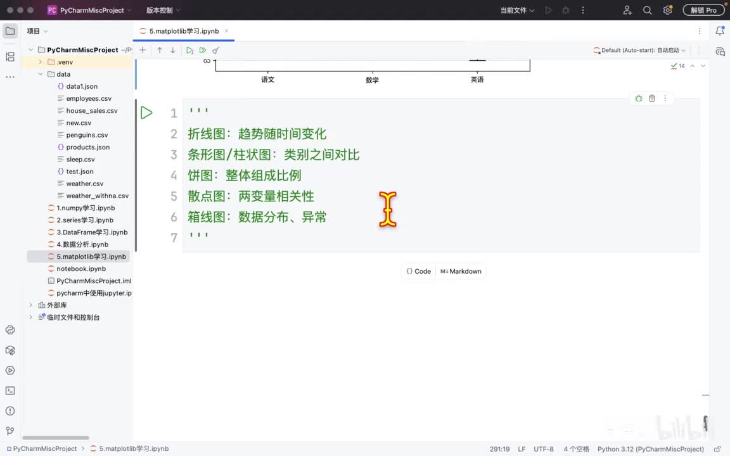730x456 pixels.
Task: Collapse the data folder
Action: point(41,74)
